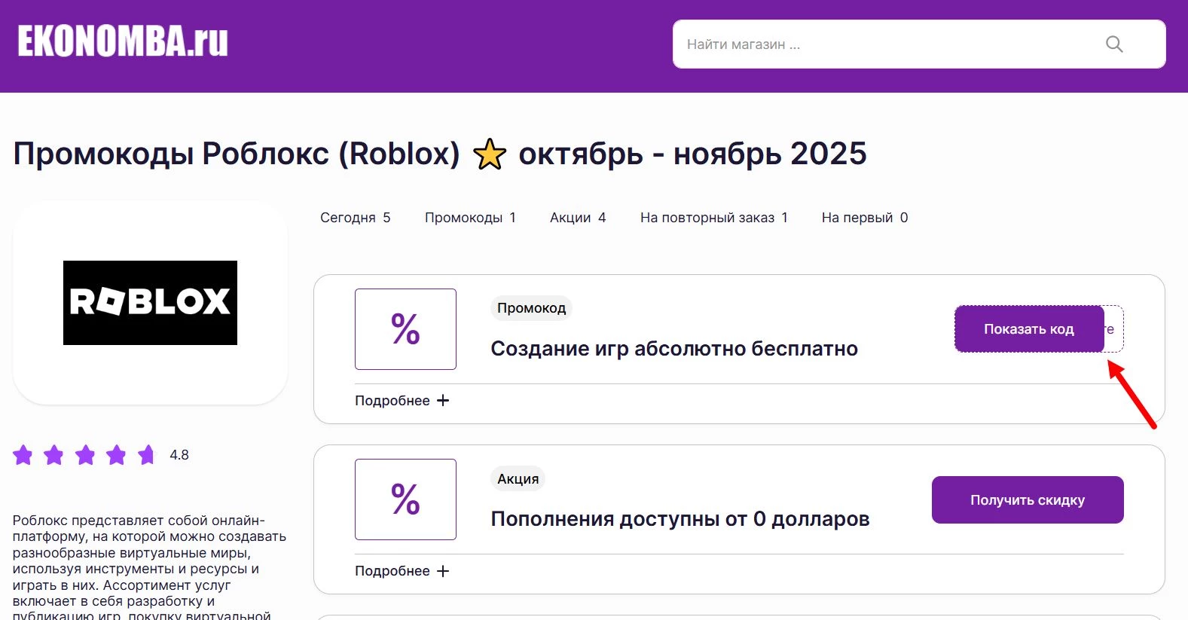Switch to the Промокоды 1 filter
1188x620 pixels.
[470, 217]
